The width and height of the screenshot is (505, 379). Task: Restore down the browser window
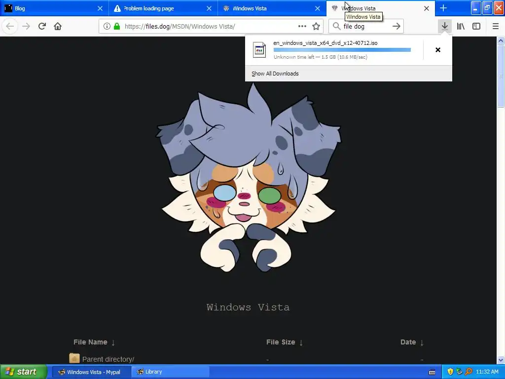(487, 8)
